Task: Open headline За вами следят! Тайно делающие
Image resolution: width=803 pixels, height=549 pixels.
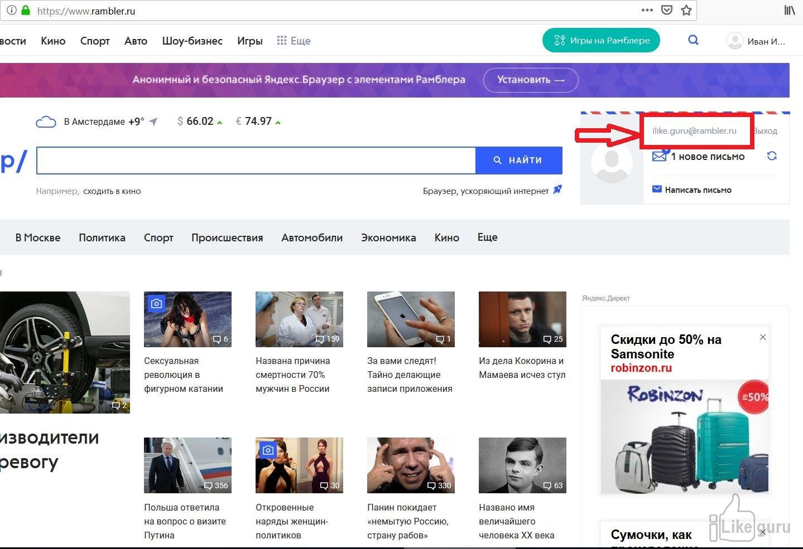Action: pyautogui.click(x=410, y=375)
